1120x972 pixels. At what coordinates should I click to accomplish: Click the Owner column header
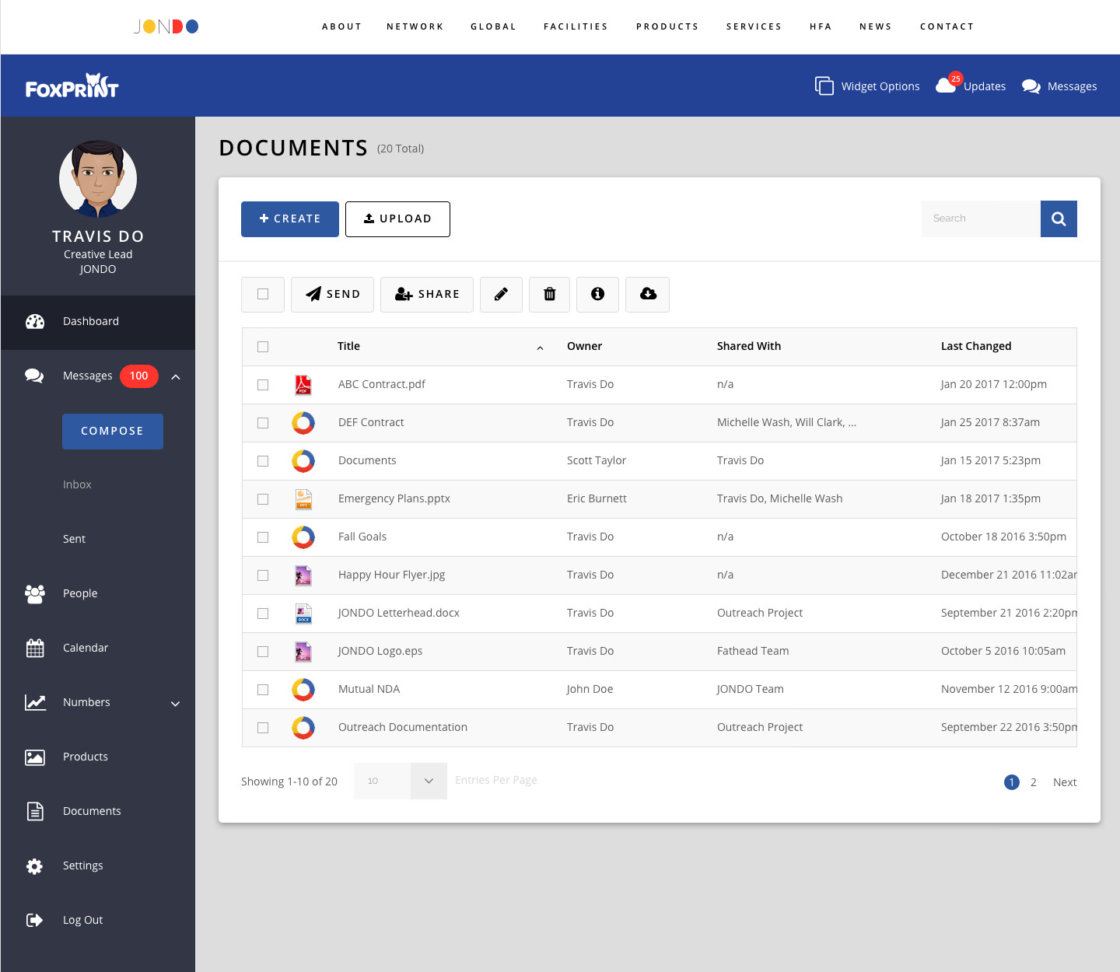(x=584, y=346)
